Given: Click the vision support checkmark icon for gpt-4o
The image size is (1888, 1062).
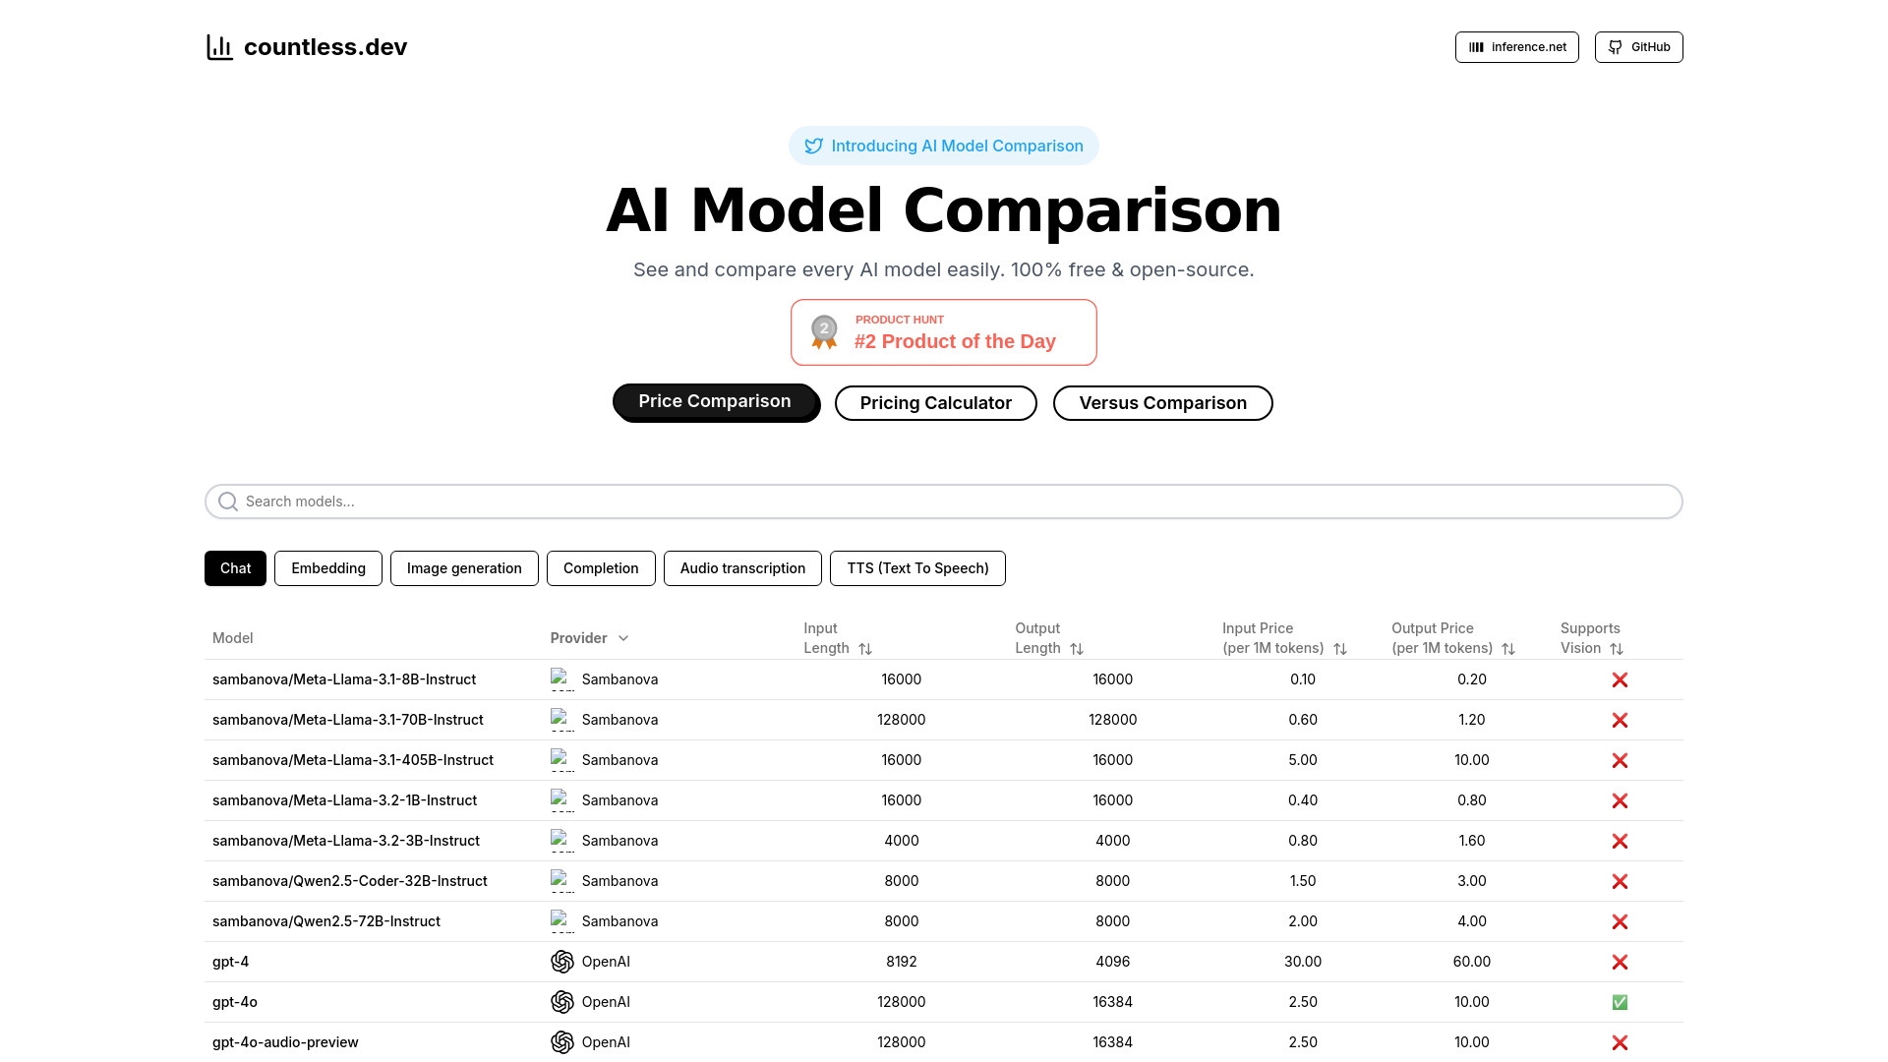Looking at the screenshot, I should tap(1619, 1001).
